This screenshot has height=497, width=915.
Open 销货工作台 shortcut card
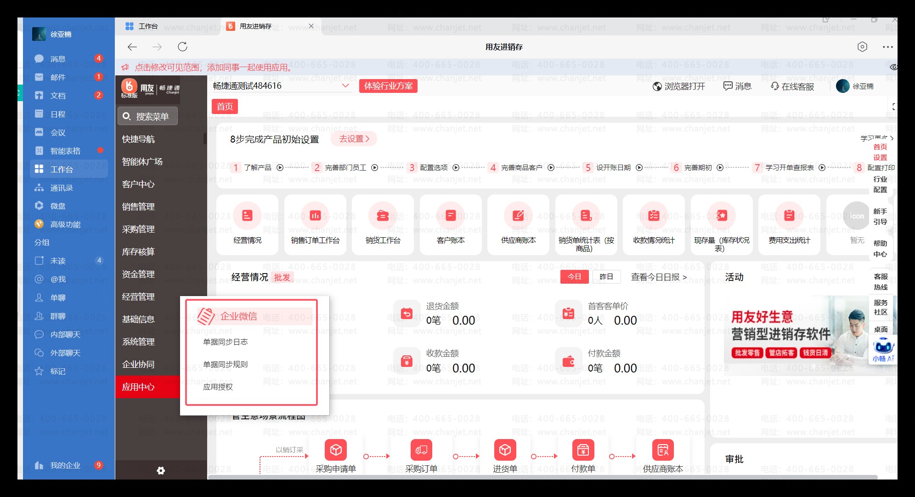tap(383, 224)
